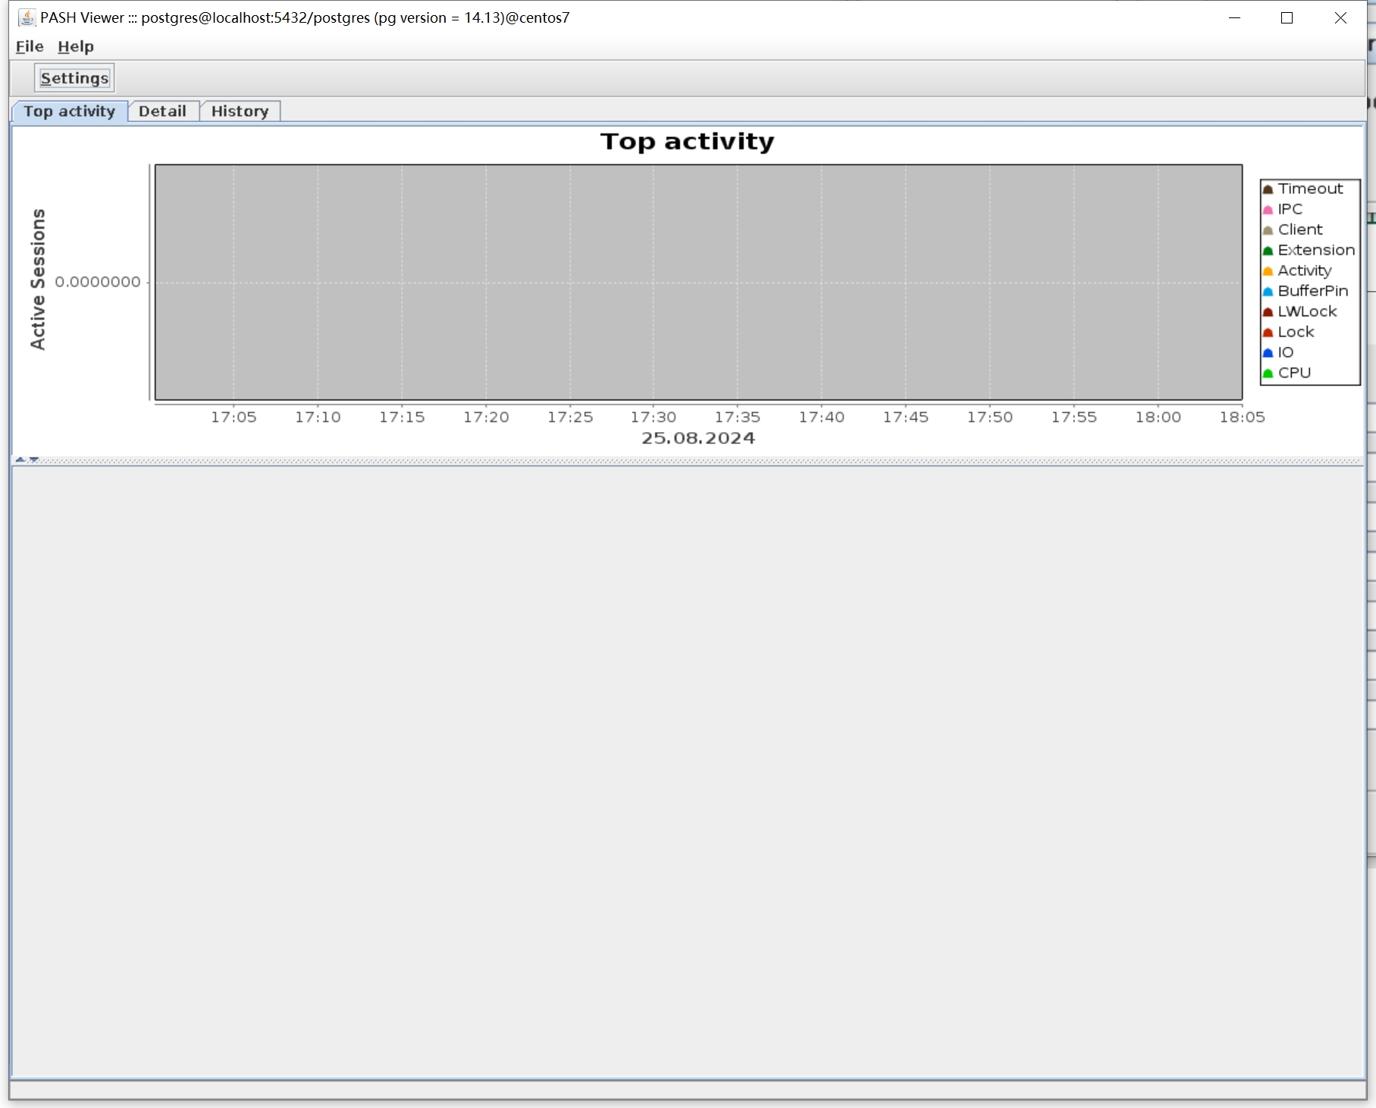
Task: Click the Extension legend swatch
Action: pos(1268,251)
